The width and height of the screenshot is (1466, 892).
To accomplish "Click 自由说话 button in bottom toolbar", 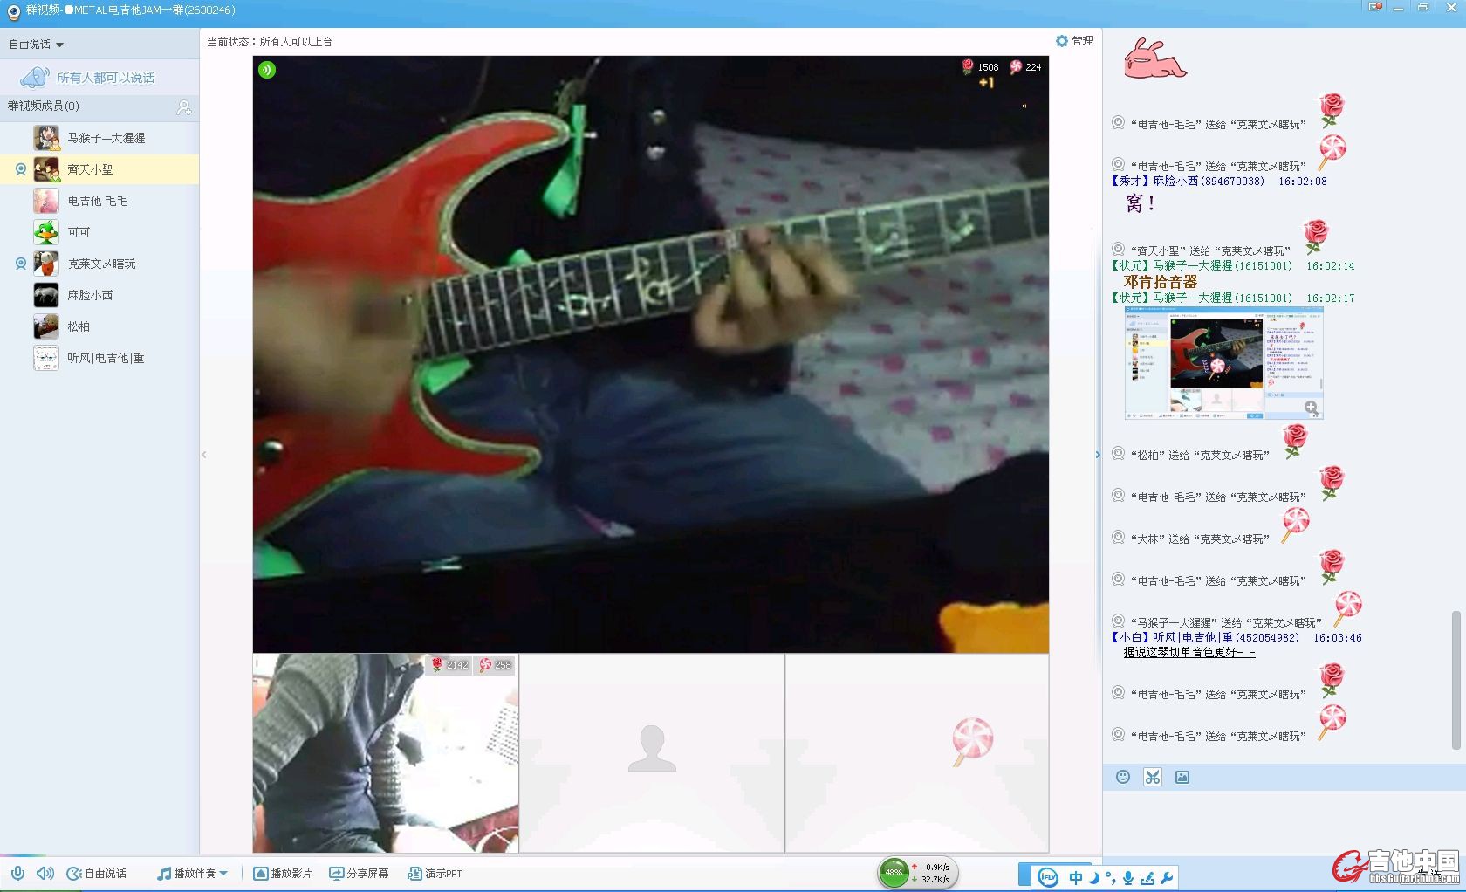I will [x=97, y=873].
